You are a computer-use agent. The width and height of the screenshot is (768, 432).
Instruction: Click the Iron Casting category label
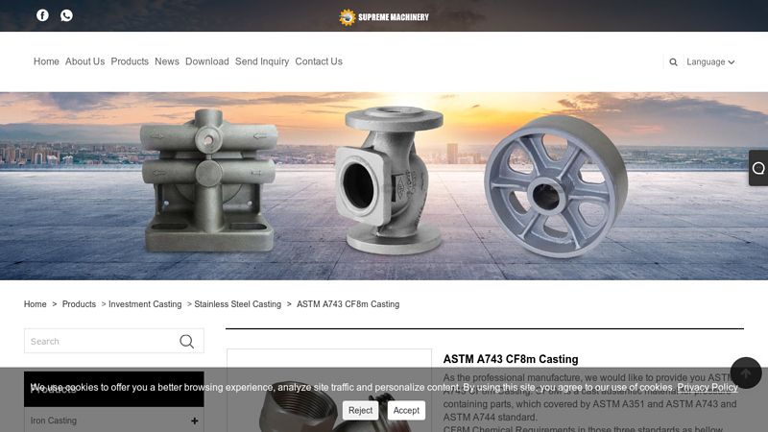point(54,420)
